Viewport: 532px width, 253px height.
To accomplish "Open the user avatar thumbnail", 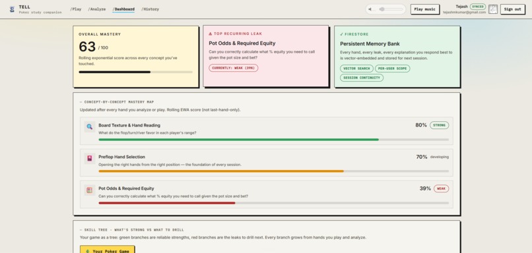I will (493, 9).
